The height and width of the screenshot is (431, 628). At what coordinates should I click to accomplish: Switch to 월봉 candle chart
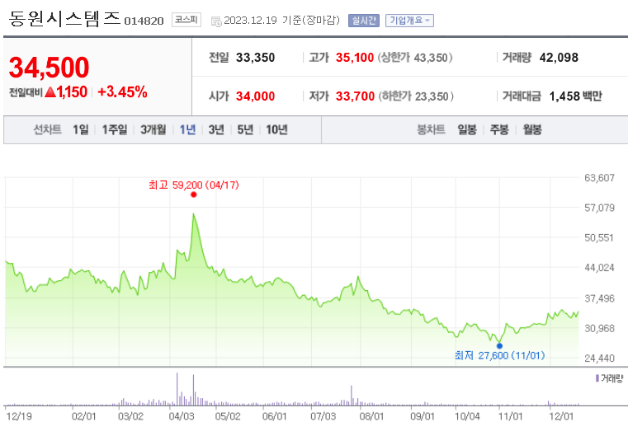pos(532,129)
